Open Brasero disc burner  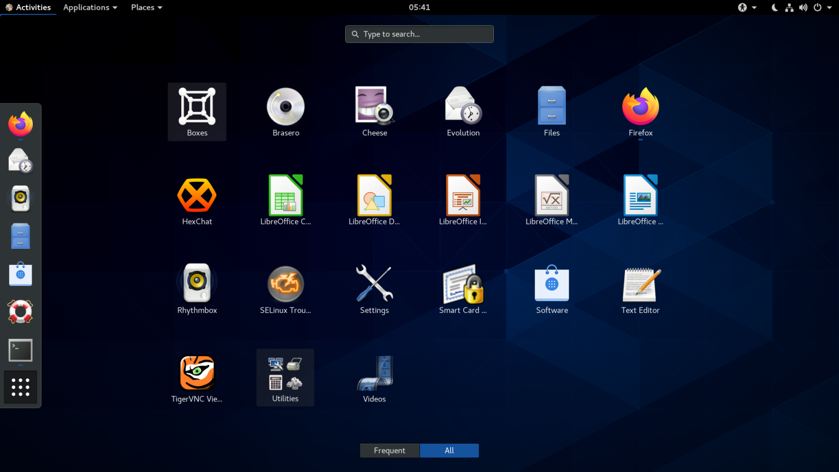point(285,106)
